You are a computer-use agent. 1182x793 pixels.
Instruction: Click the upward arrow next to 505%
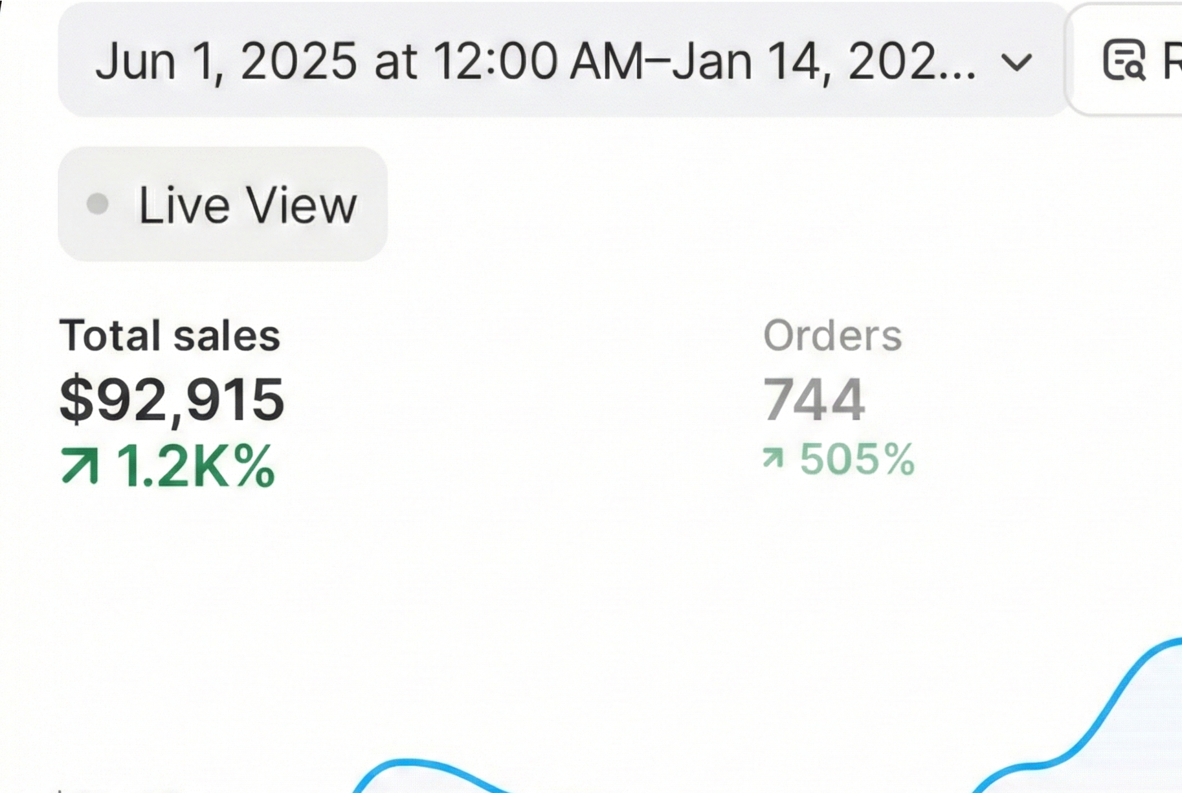774,459
